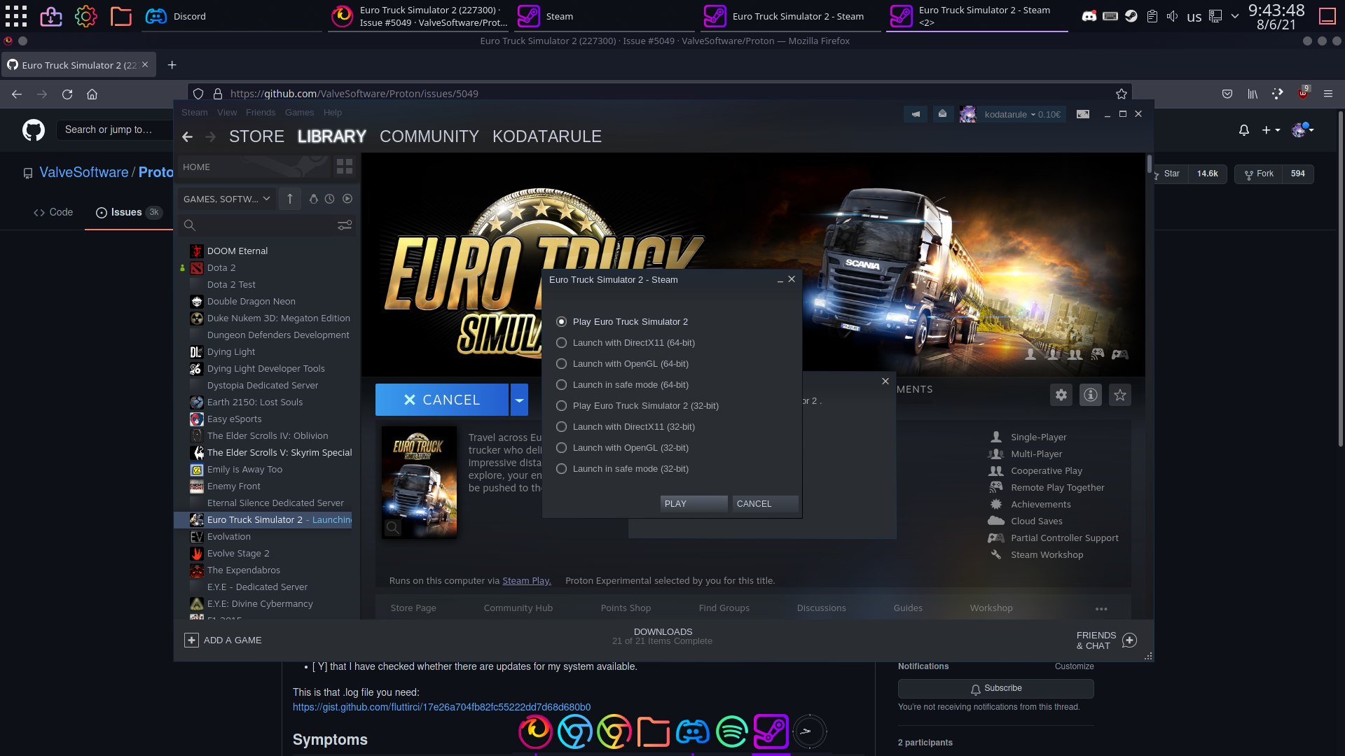1345x756 pixels.
Task: Click the clock icon in the library filter row
Action: [329, 199]
